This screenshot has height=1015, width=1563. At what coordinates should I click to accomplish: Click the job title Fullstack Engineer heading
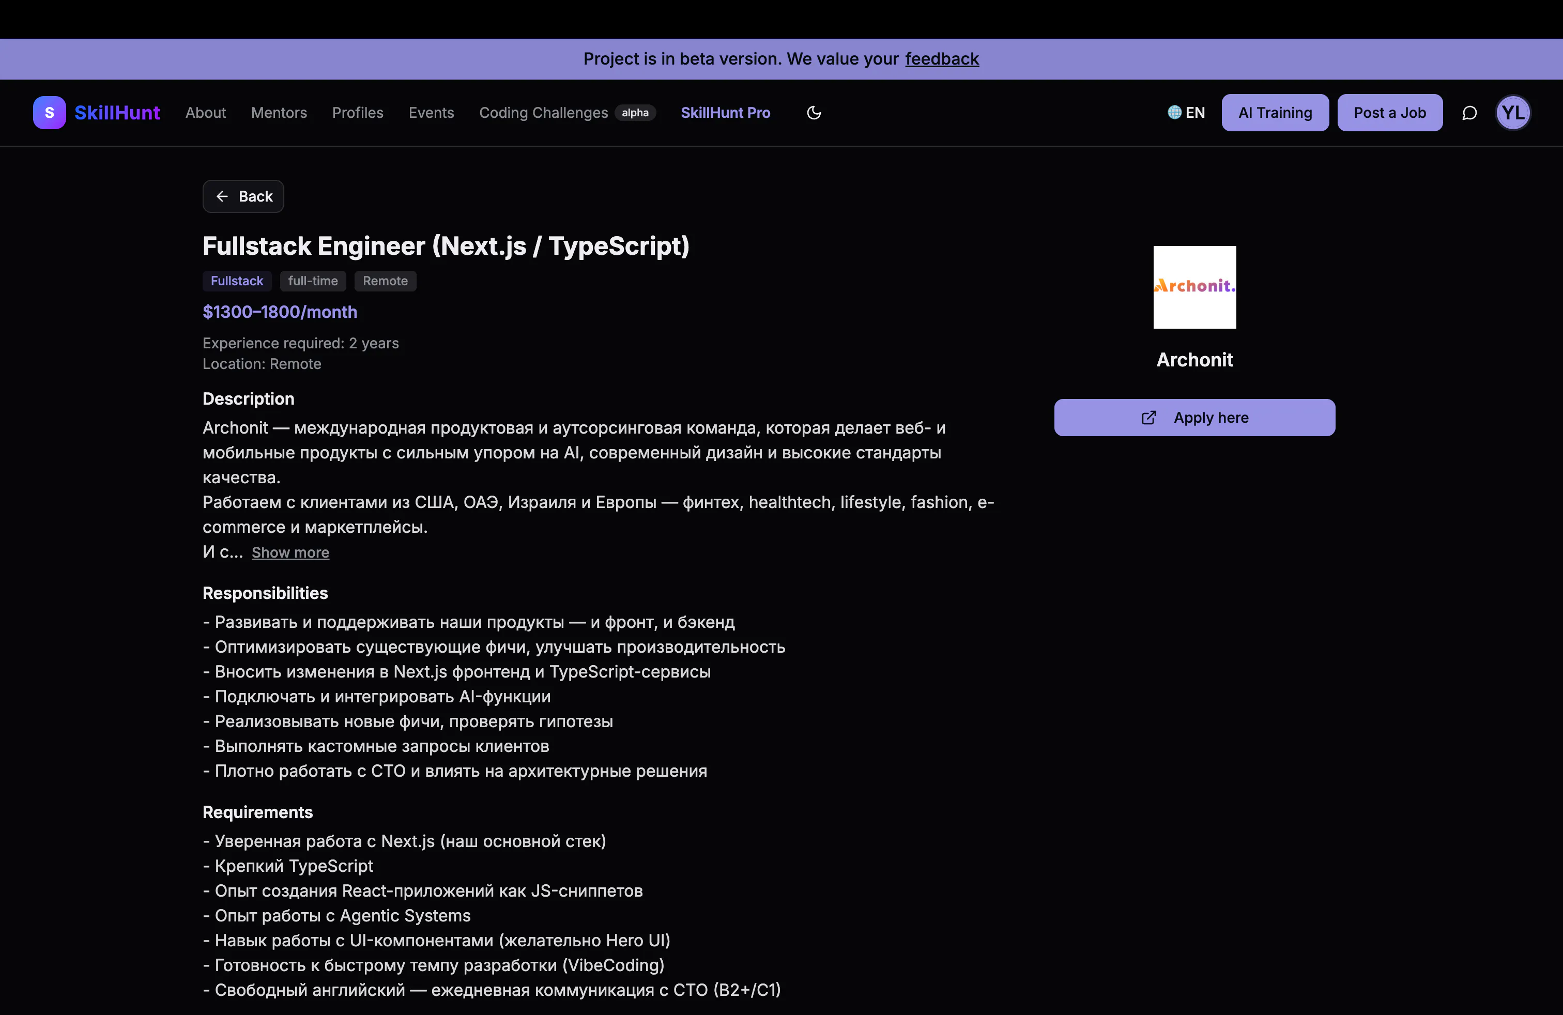pos(446,246)
